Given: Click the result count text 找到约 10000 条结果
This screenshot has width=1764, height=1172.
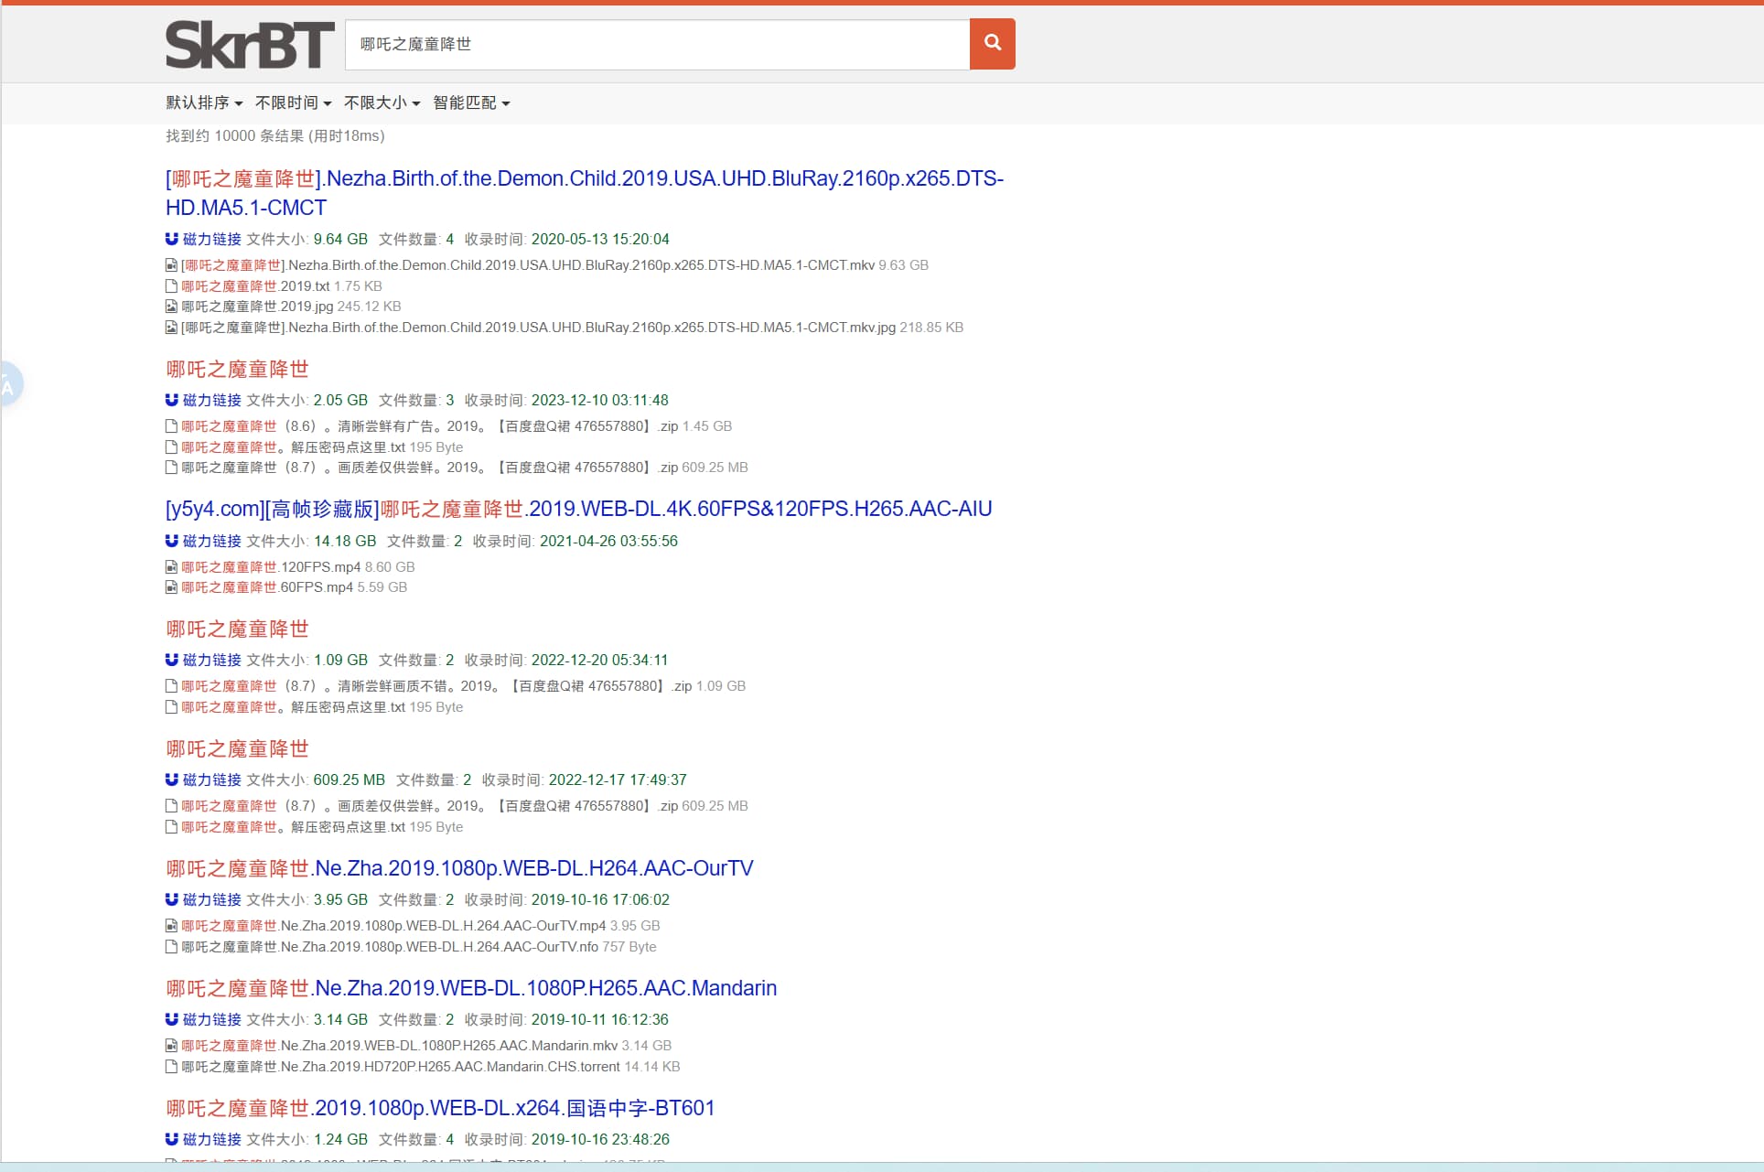Looking at the screenshot, I should (x=234, y=135).
